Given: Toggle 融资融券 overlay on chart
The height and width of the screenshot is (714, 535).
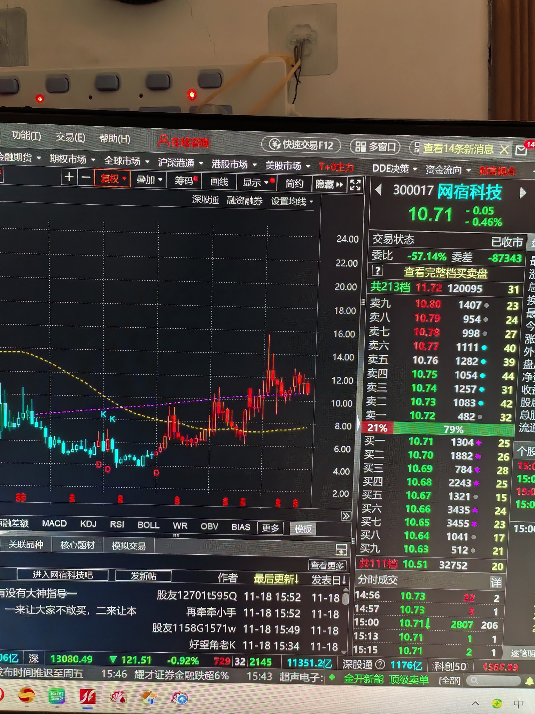Looking at the screenshot, I should (x=245, y=200).
